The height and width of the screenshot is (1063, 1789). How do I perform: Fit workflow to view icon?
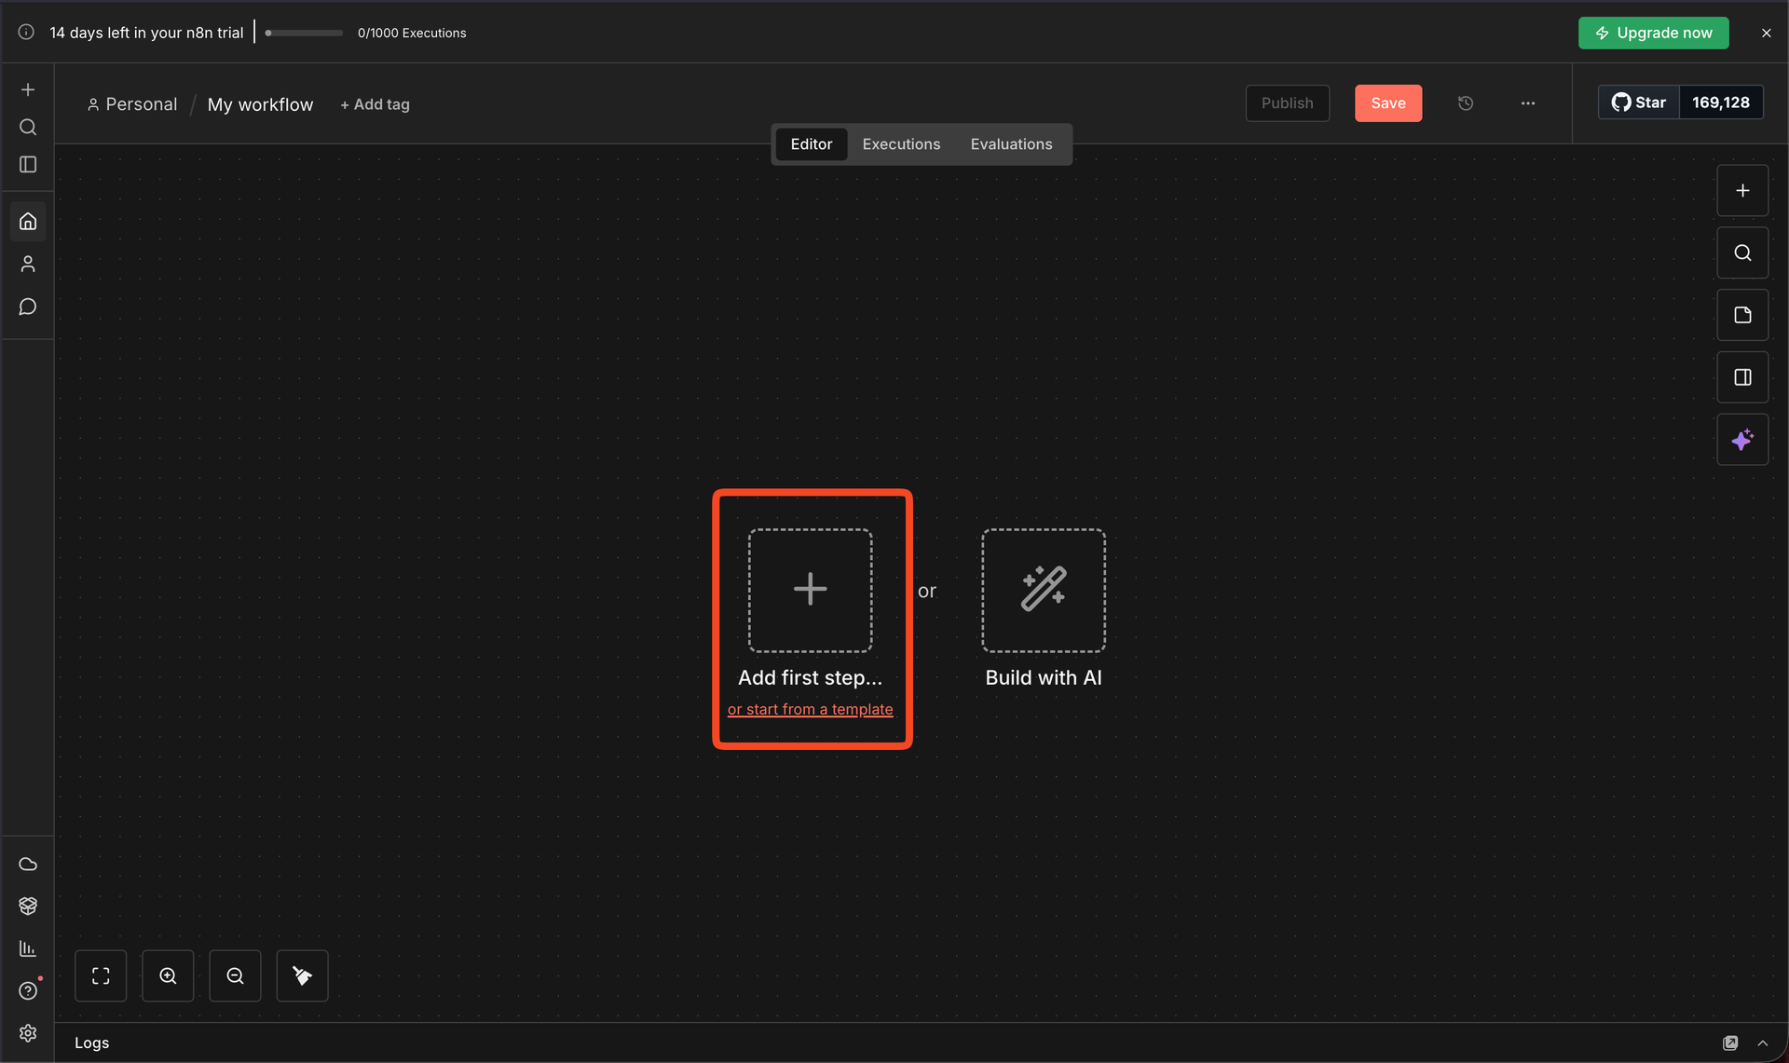(x=101, y=975)
